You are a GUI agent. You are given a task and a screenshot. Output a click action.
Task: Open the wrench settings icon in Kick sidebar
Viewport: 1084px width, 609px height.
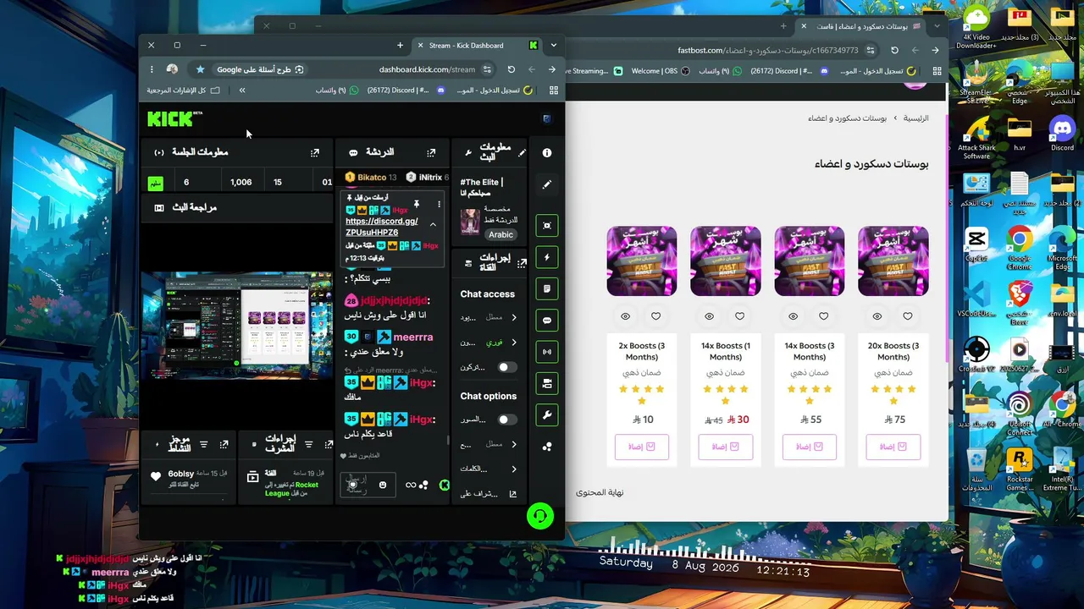[x=547, y=415]
